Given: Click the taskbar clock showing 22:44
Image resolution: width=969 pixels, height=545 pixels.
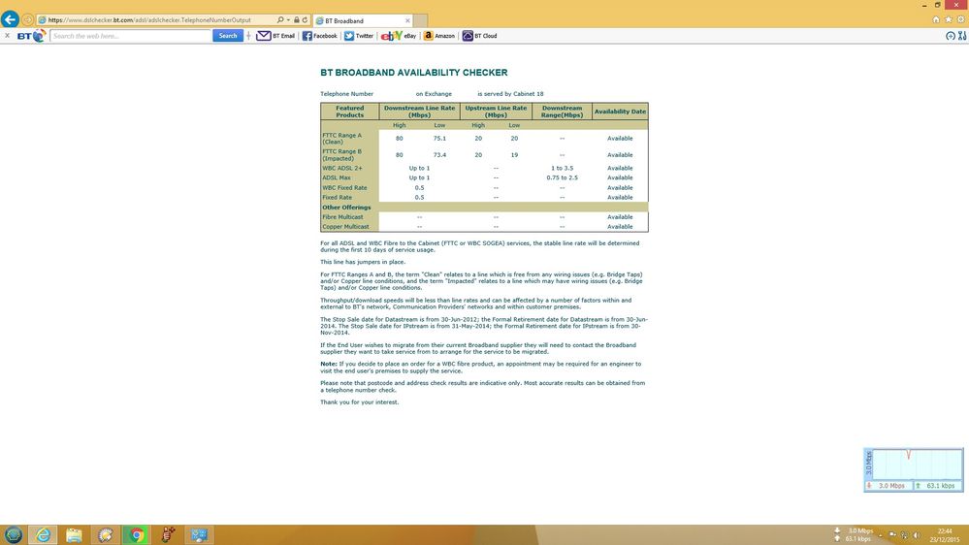Looking at the screenshot, I should [x=945, y=535].
